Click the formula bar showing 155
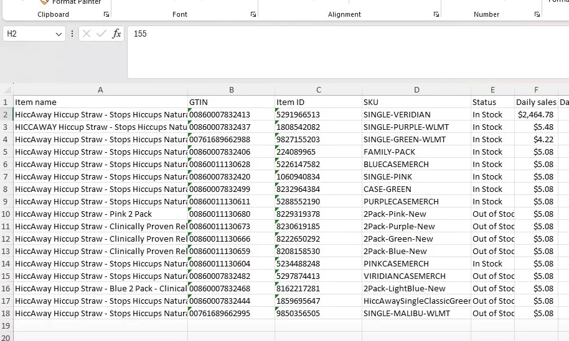 click(347, 52)
